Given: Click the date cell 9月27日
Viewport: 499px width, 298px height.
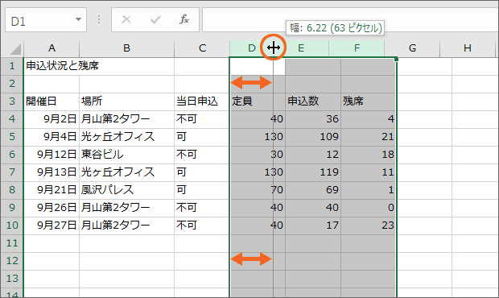Looking at the screenshot, I should click(x=52, y=226).
